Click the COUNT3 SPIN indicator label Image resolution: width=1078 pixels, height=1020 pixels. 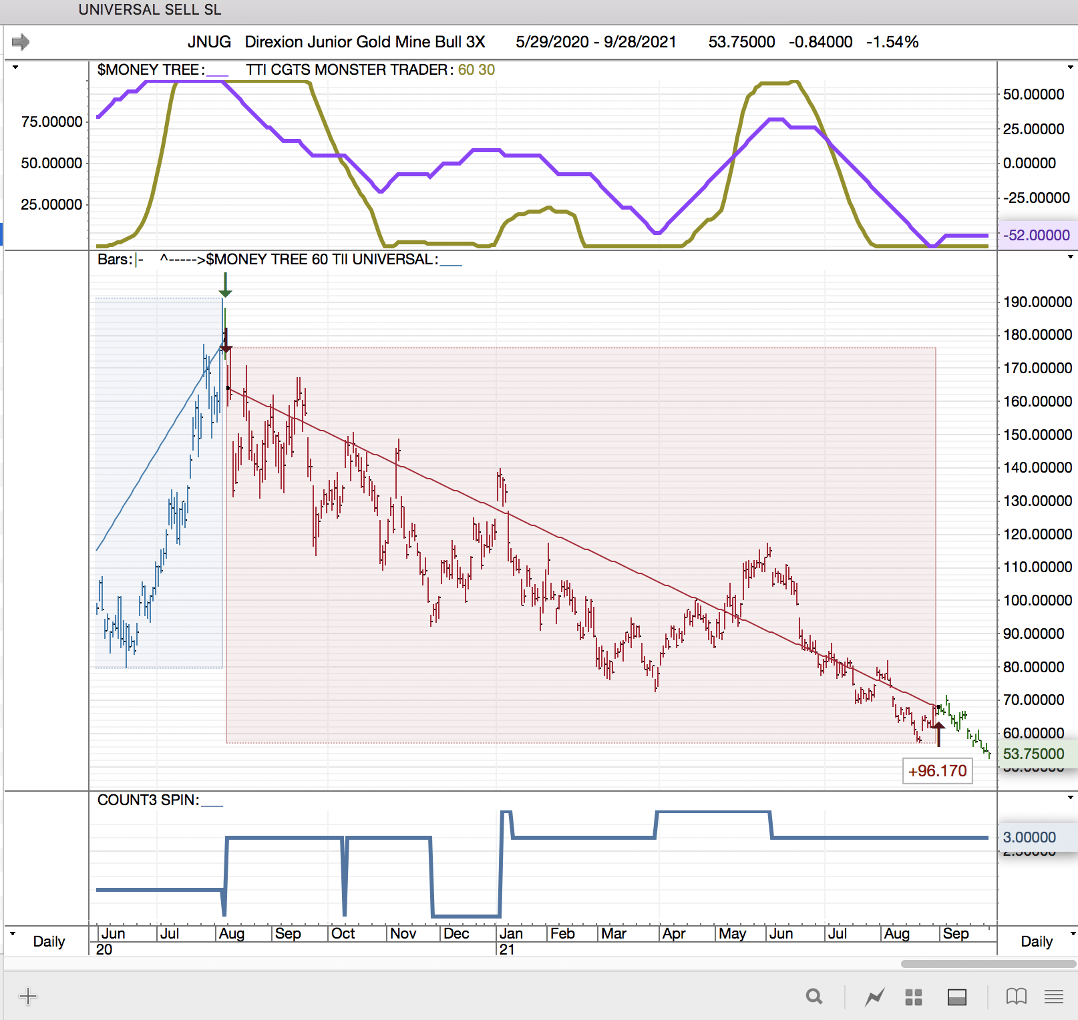click(x=148, y=800)
